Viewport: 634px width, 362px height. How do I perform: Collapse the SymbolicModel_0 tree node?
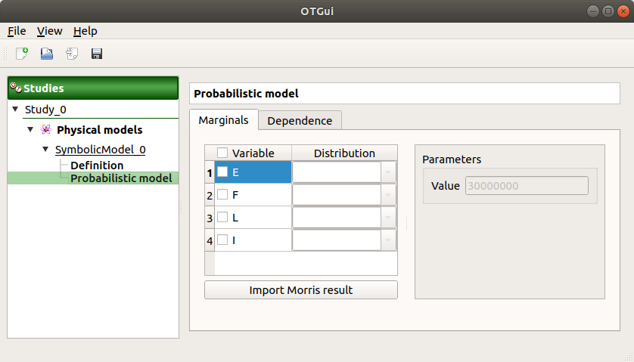tap(45, 149)
